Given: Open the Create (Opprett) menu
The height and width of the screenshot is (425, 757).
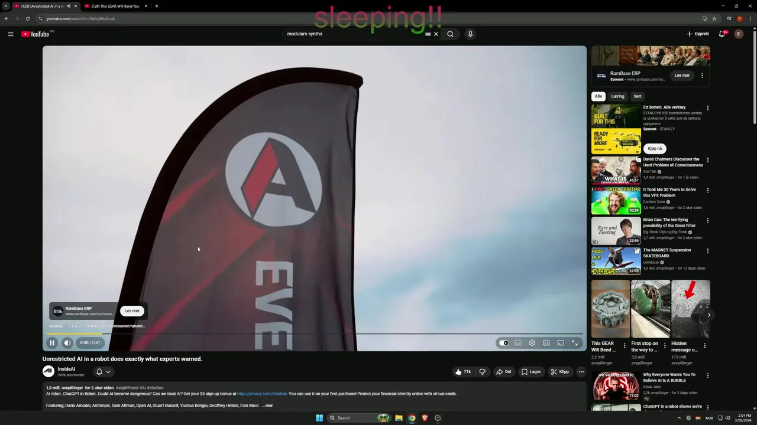Looking at the screenshot, I should coord(698,34).
